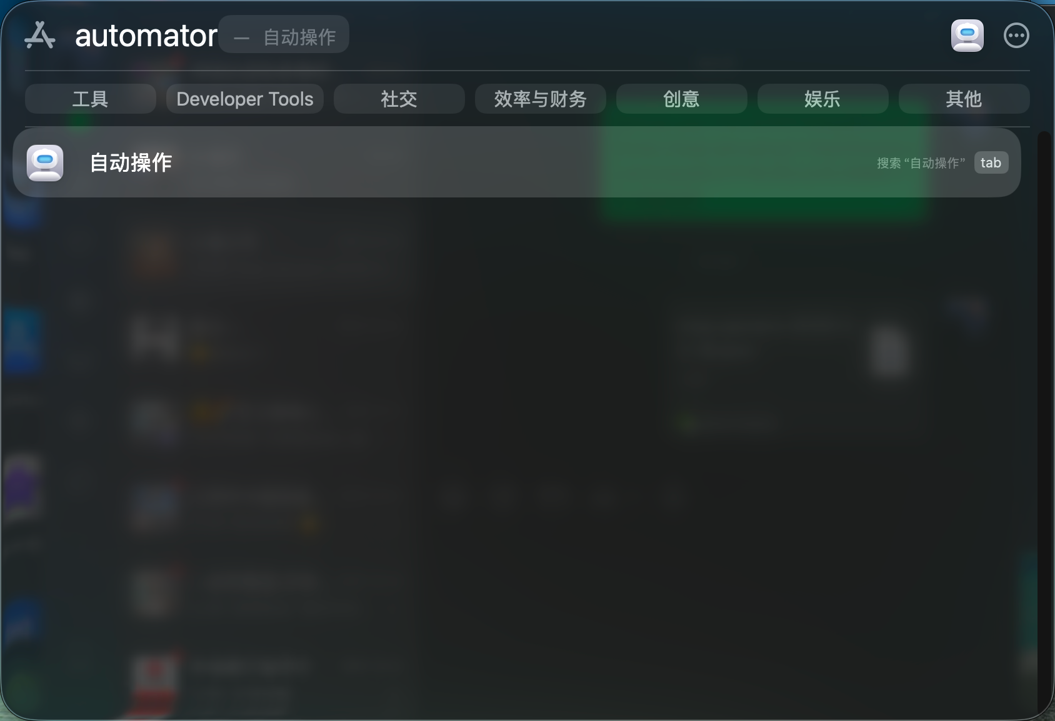Choose the 效率与财务 category filter

tap(541, 99)
